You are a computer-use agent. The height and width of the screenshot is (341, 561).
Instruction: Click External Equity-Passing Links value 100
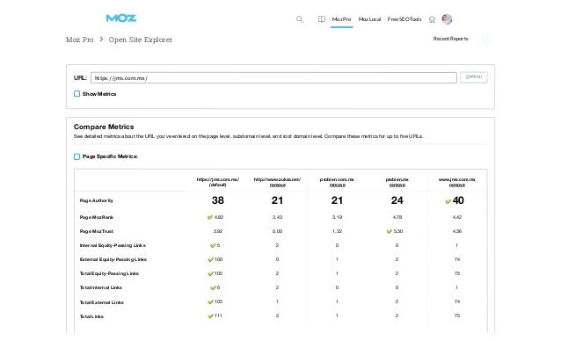click(x=218, y=259)
